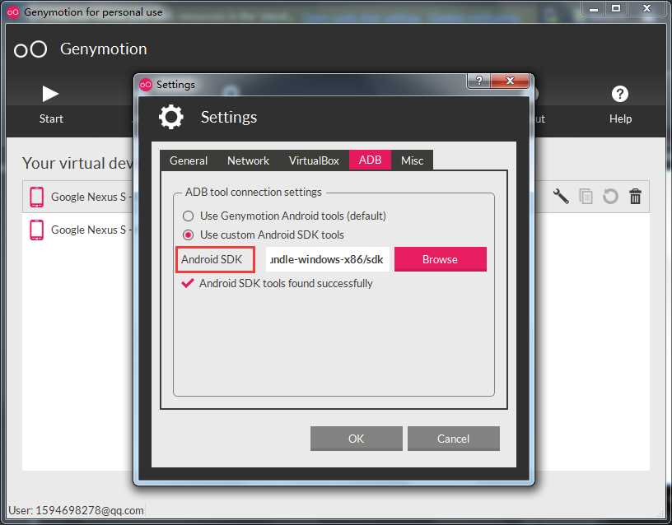The width and height of the screenshot is (672, 525).
Task: Click the Settings dialog title bar icon
Action: tap(146, 85)
